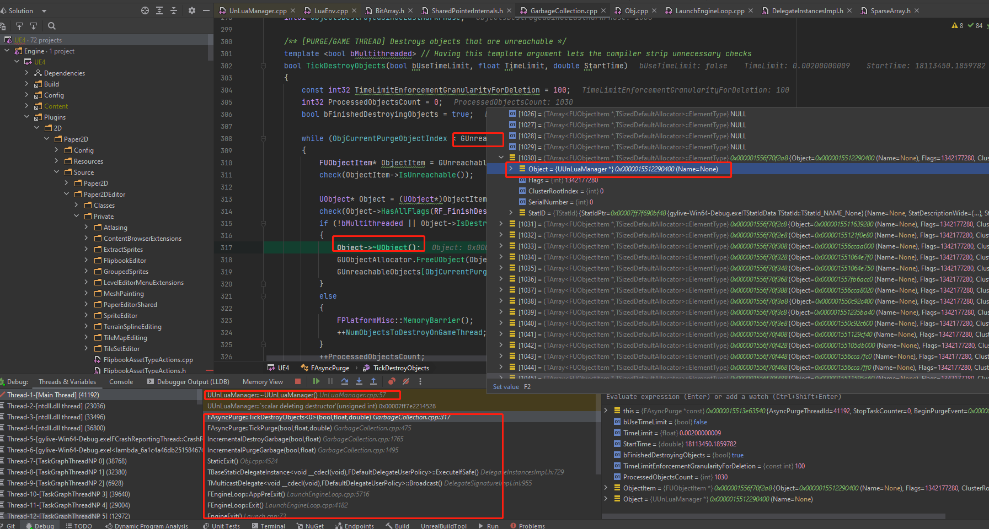Expand all nodes via the project toolbar icon
The width and height of the screenshot is (989, 529).
159,10
